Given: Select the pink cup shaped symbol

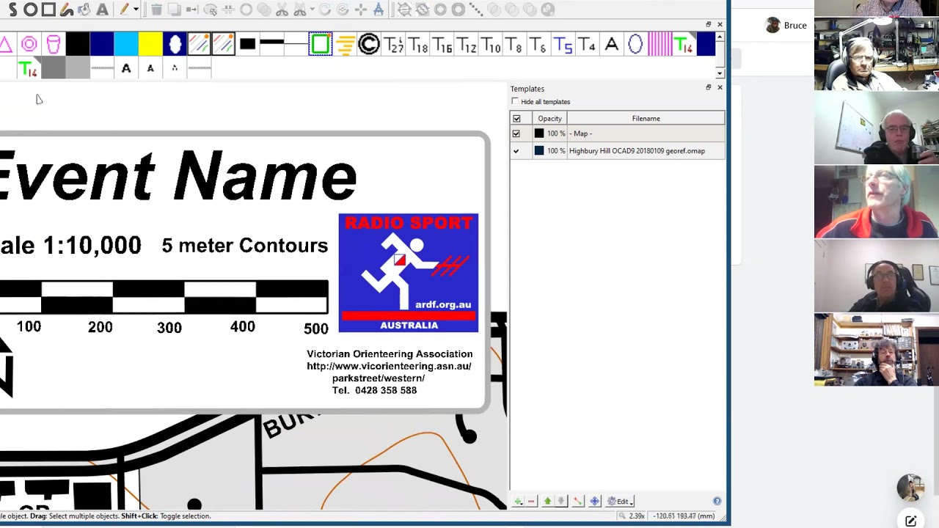Looking at the screenshot, I should point(54,45).
